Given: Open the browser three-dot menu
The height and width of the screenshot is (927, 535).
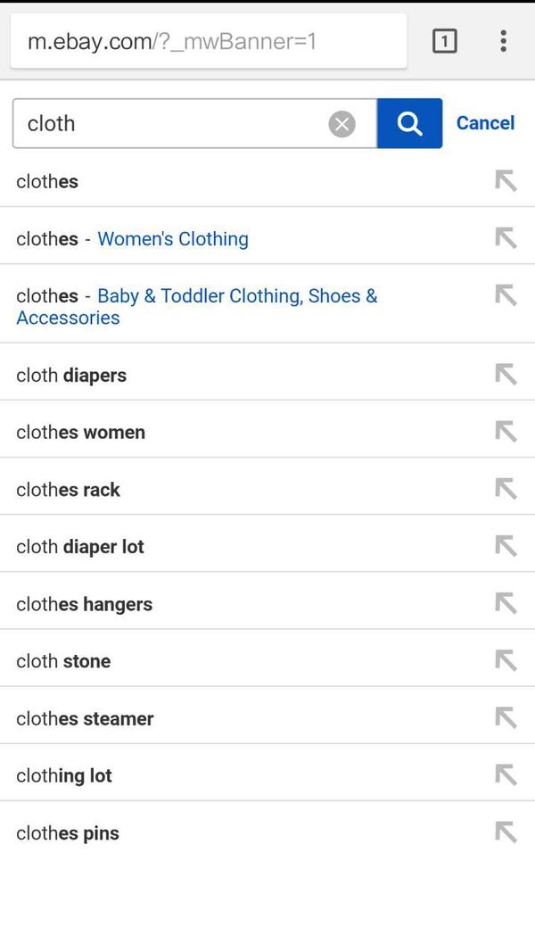Looking at the screenshot, I should click(503, 41).
